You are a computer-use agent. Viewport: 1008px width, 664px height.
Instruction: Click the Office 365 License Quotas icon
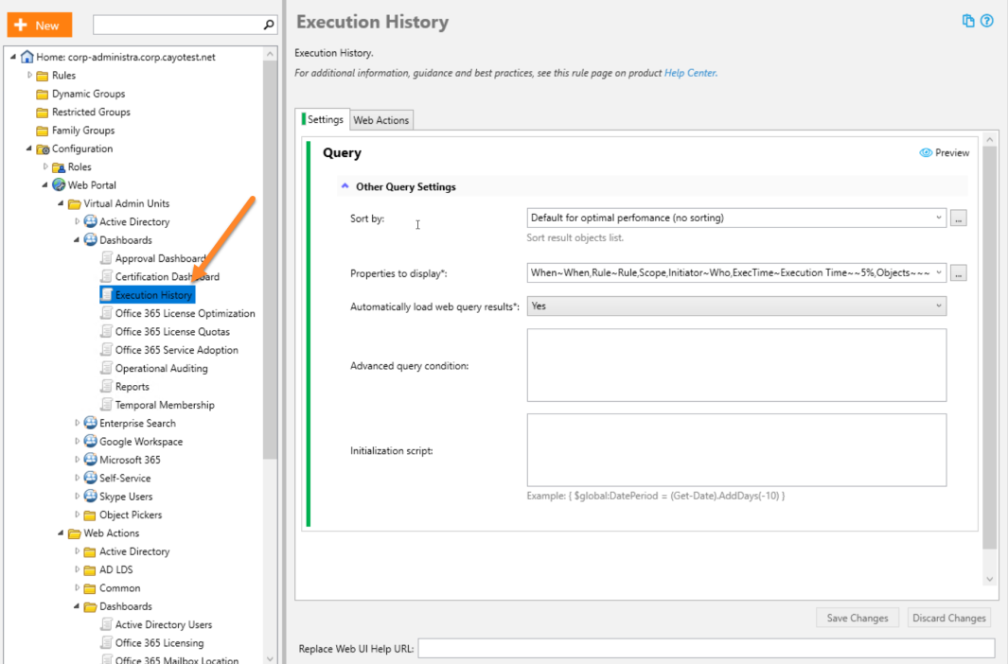[106, 331]
